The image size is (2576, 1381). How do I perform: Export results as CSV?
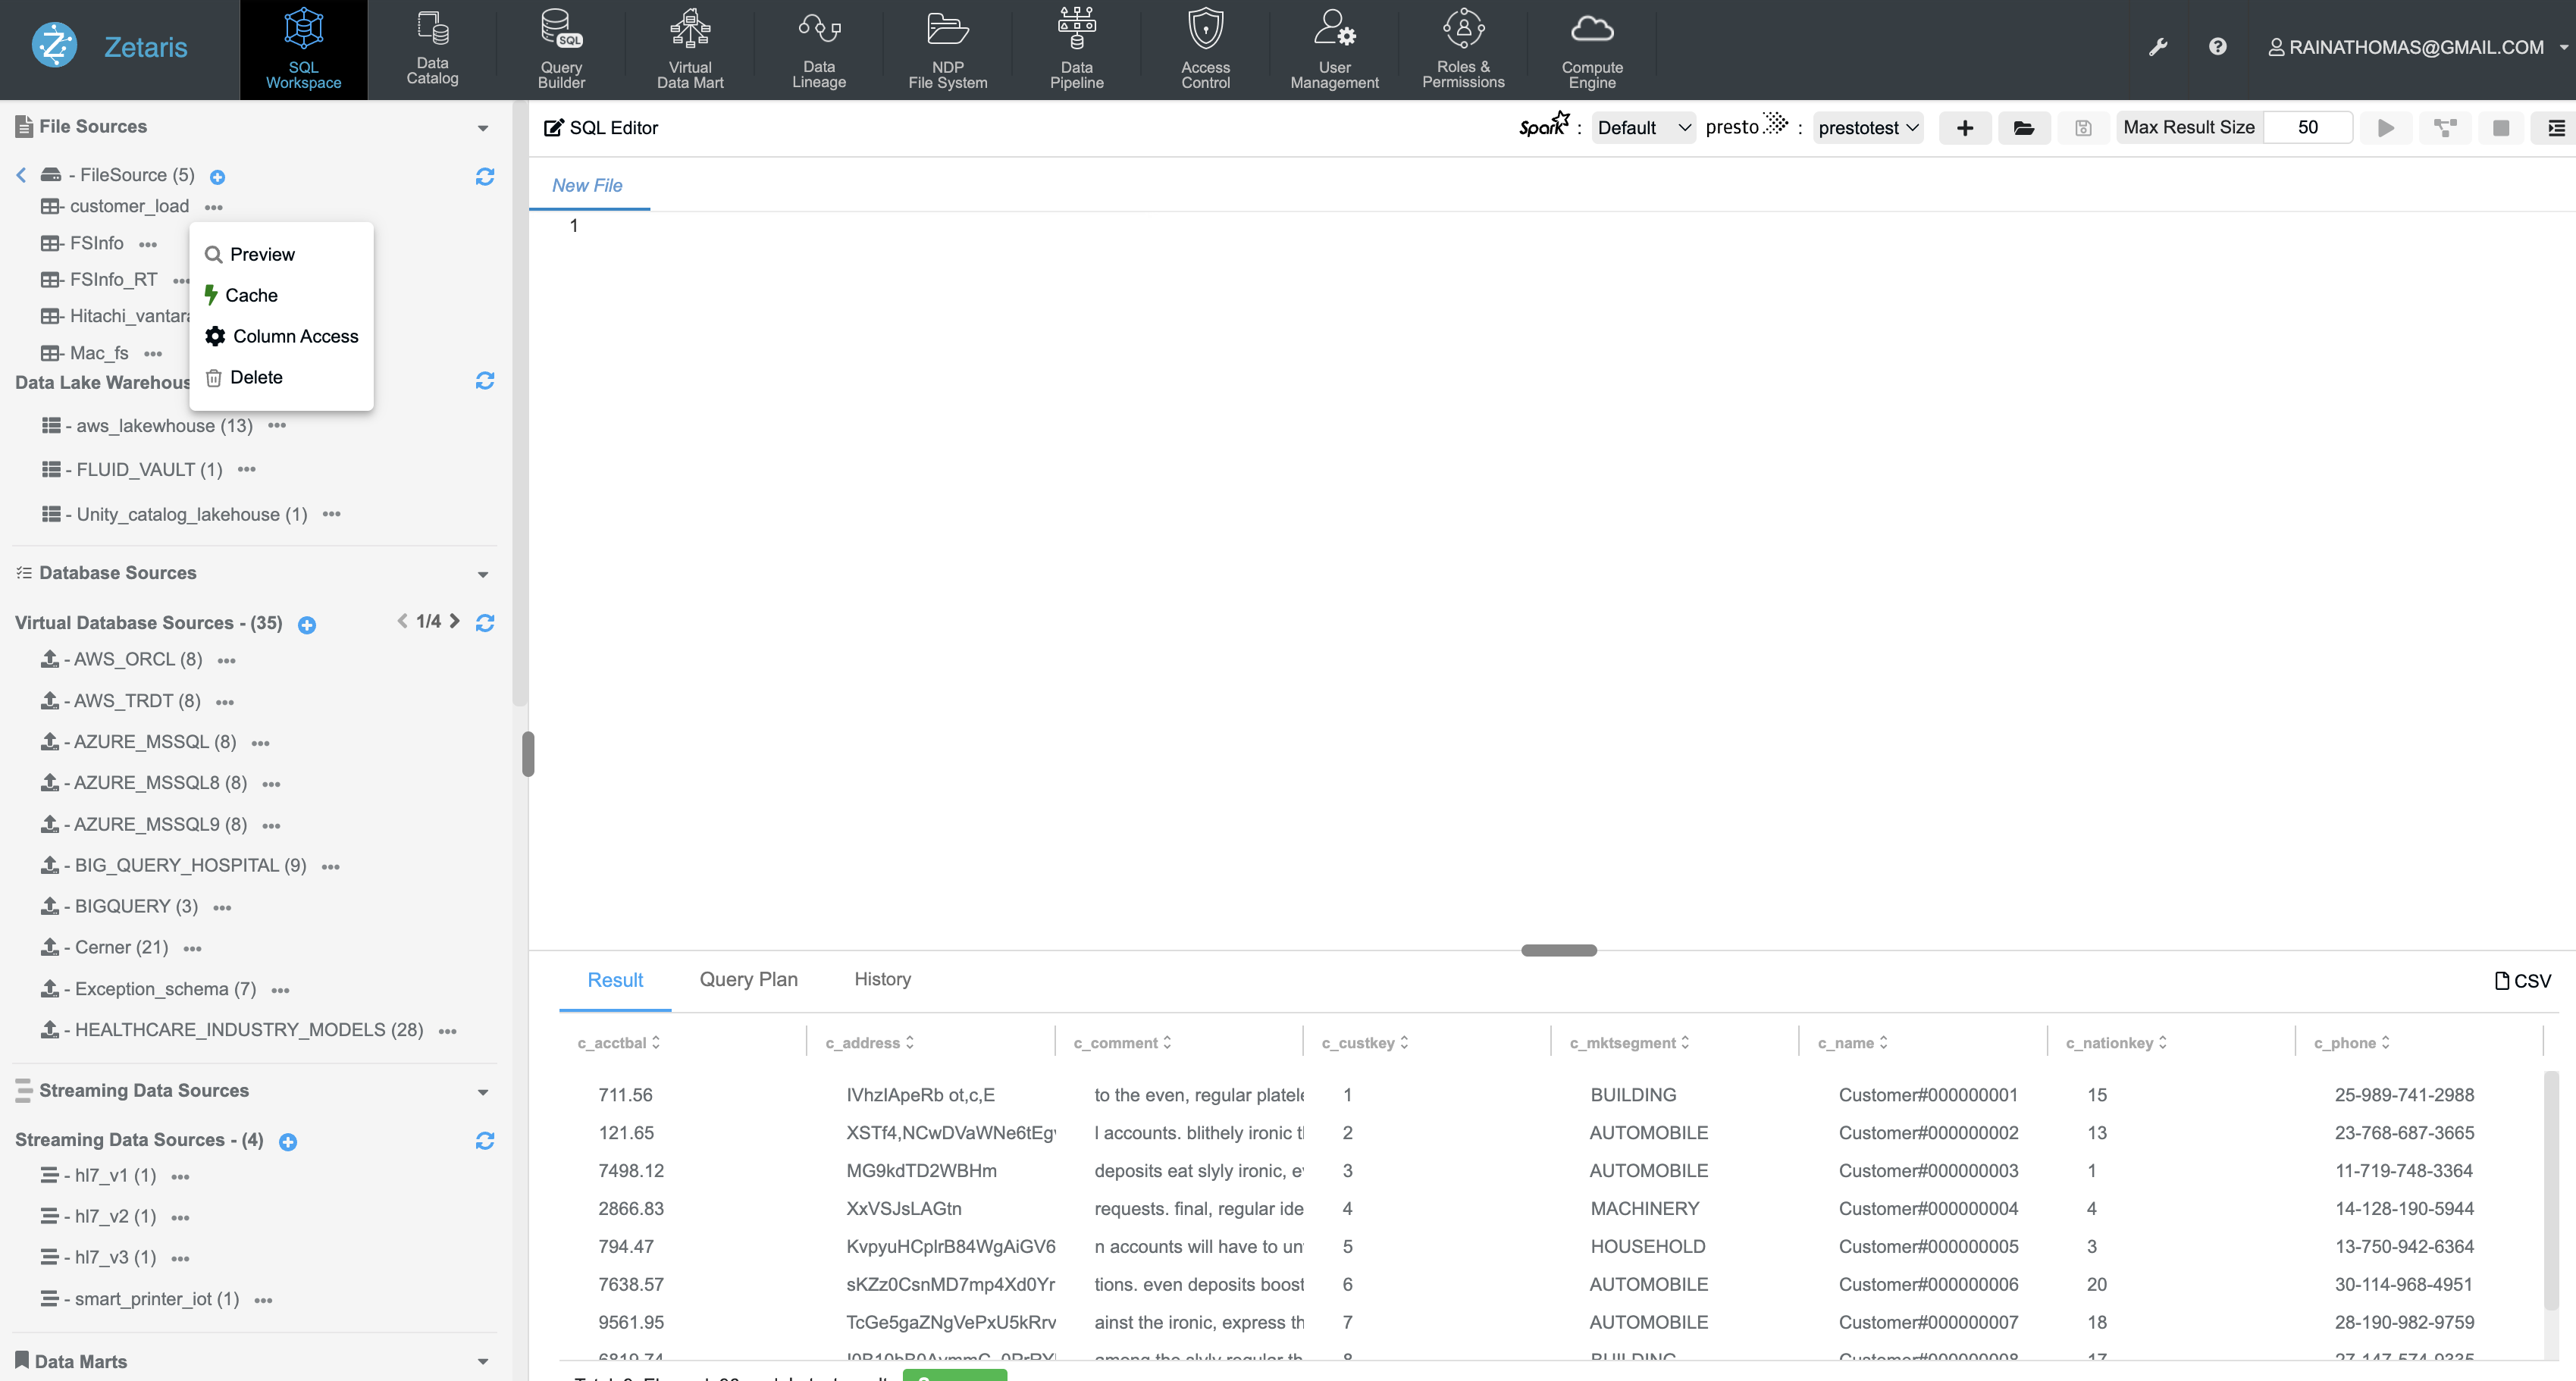[x=2522, y=981]
